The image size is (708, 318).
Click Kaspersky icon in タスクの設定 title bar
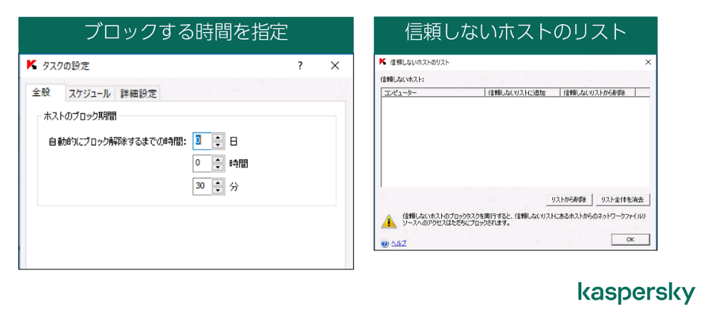coord(32,65)
